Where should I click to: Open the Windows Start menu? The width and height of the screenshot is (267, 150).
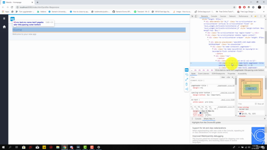click(3, 147)
